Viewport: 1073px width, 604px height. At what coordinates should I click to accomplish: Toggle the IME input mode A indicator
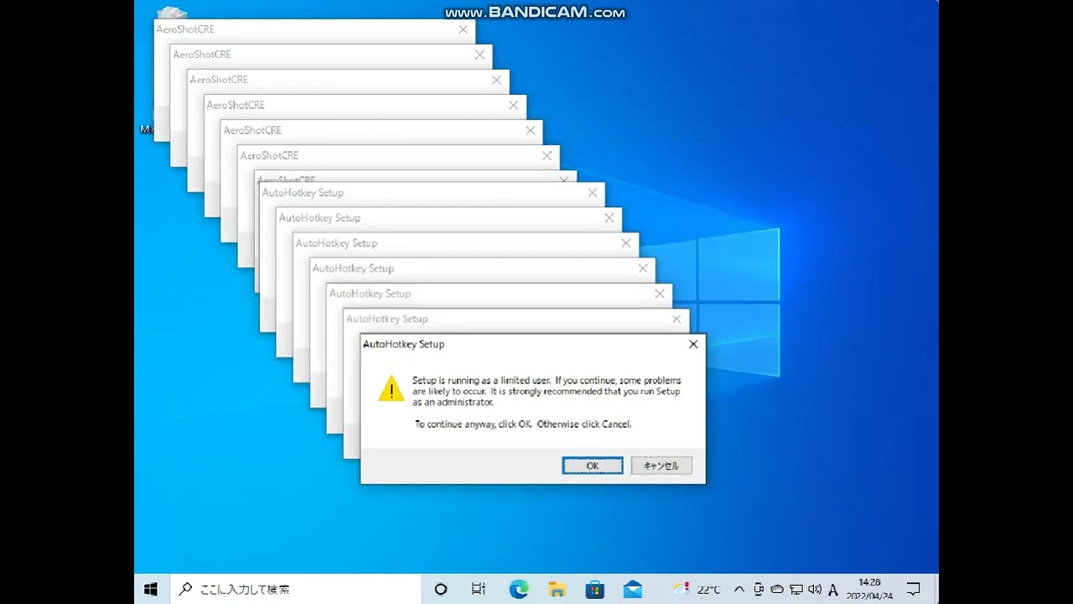[x=833, y=589]
